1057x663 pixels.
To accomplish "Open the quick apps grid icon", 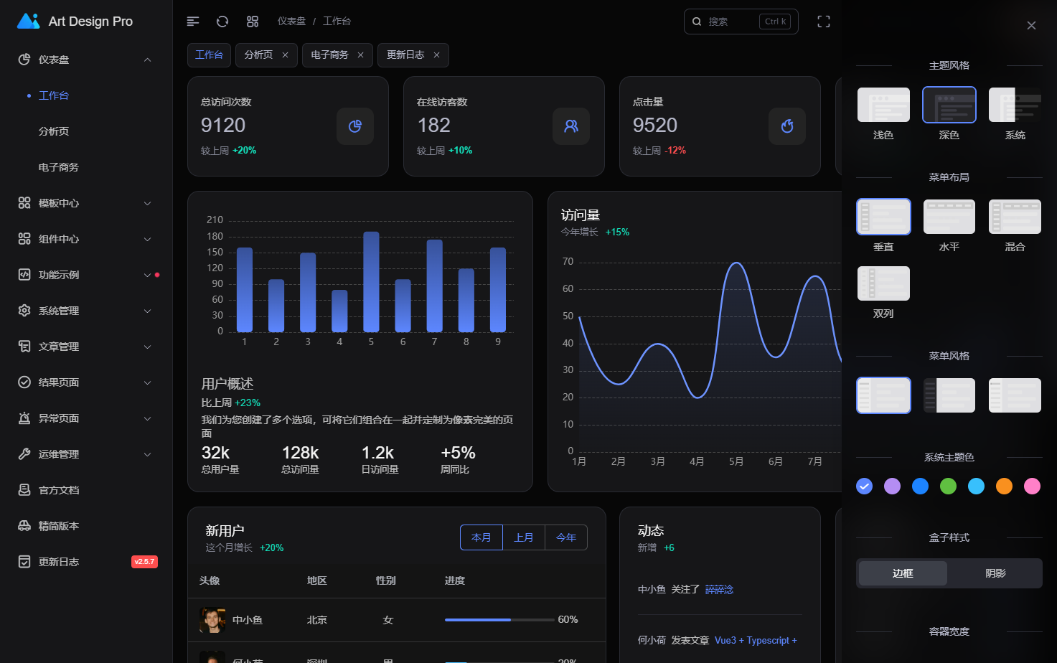I will [x=253, y=22].
